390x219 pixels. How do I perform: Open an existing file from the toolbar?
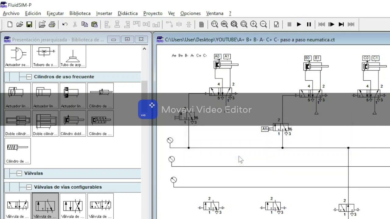click(19, 24)
